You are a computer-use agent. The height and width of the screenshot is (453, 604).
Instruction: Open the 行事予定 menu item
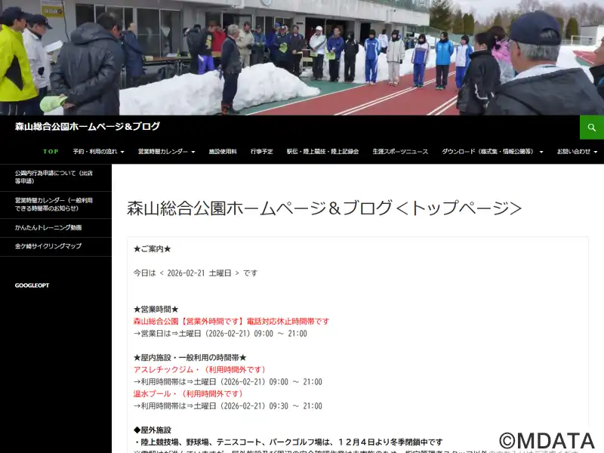261,152
